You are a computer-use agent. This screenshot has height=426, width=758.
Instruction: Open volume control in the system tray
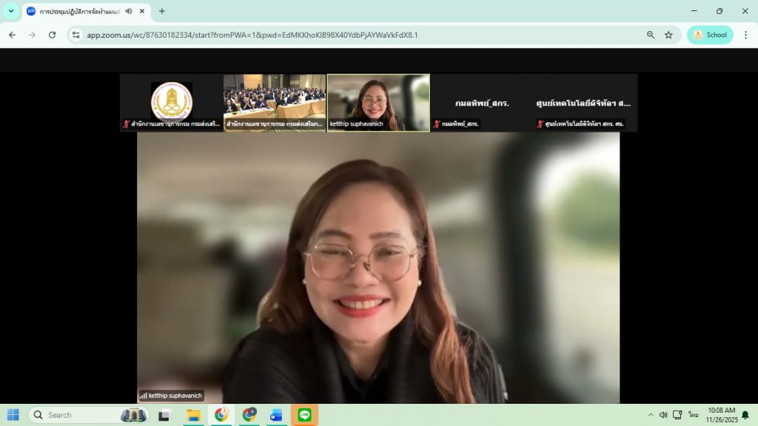663,415
